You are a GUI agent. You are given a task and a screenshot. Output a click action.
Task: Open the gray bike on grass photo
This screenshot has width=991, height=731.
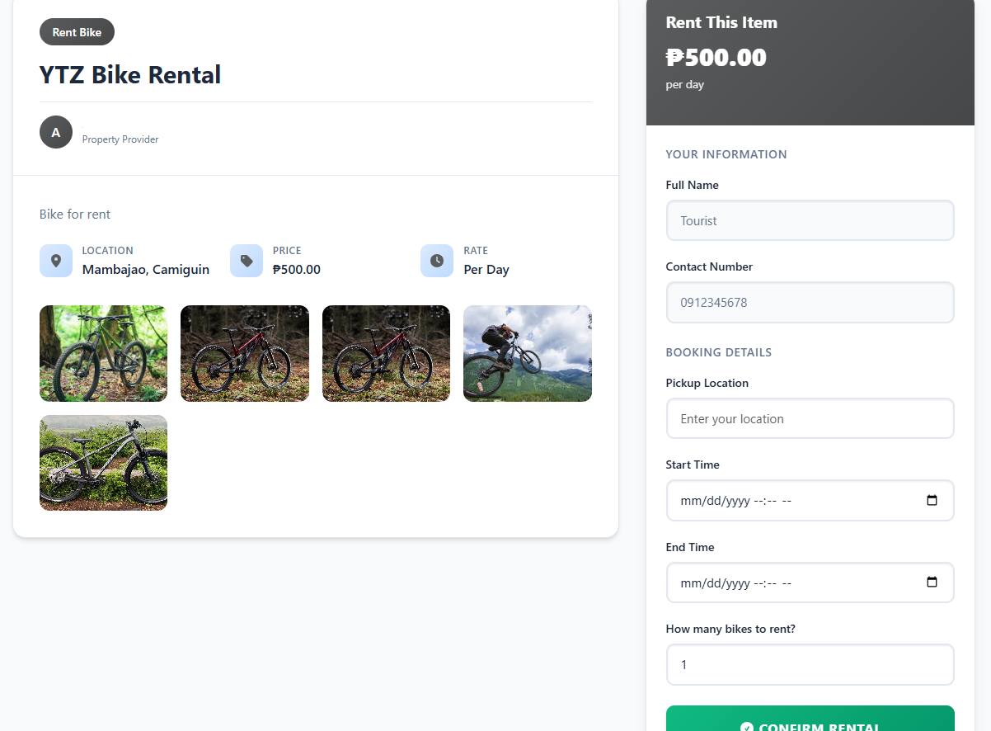click(x=104, y=463)
